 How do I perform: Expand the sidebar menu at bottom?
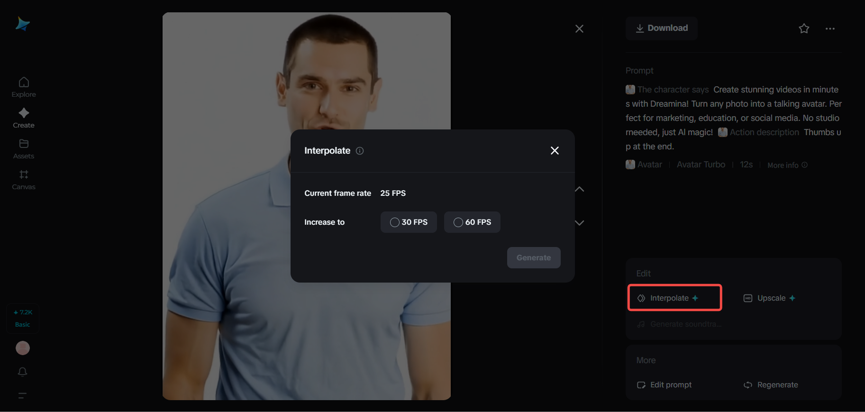tap(22, 395)
